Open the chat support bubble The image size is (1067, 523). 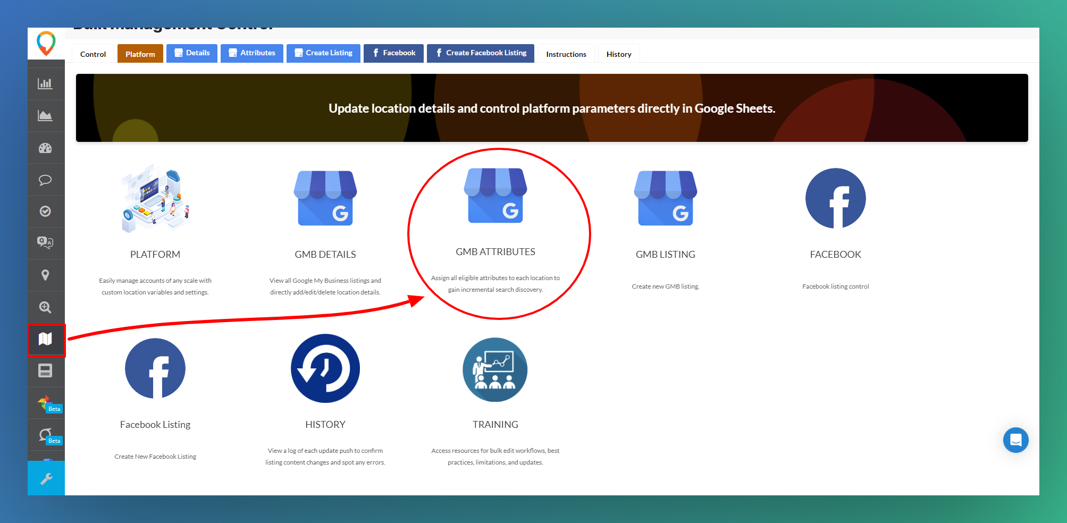(1015, 440)
